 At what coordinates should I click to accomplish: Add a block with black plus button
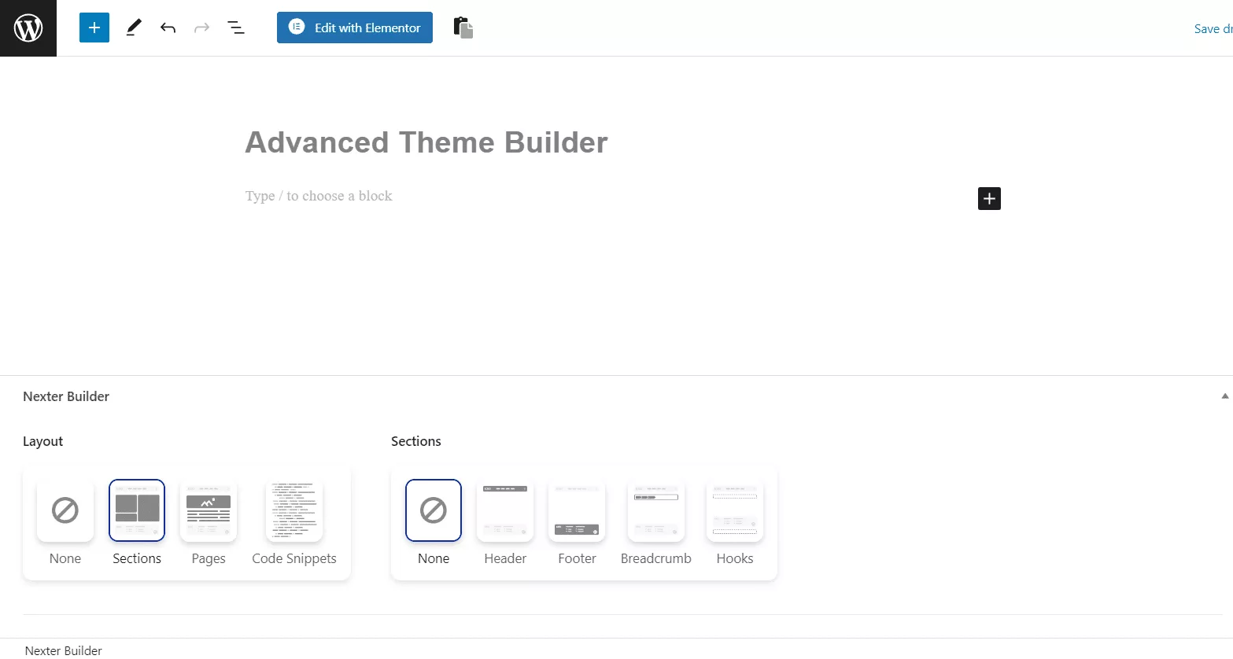coord(989,198)
